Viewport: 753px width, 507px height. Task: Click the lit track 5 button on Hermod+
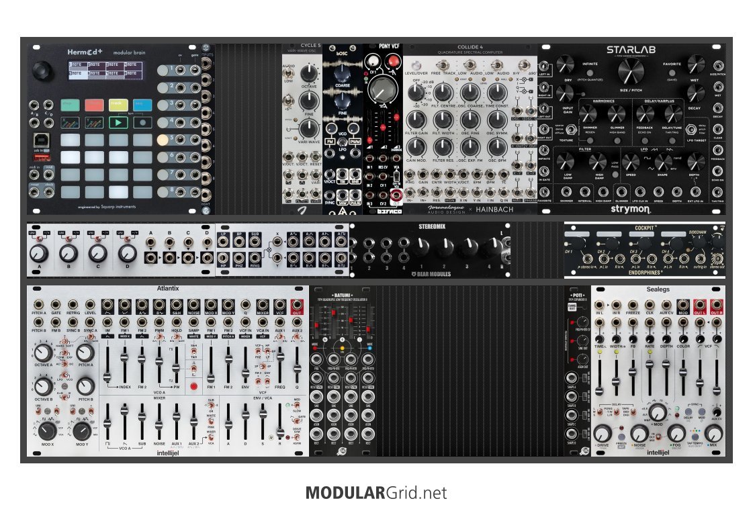tap(163, 140)
